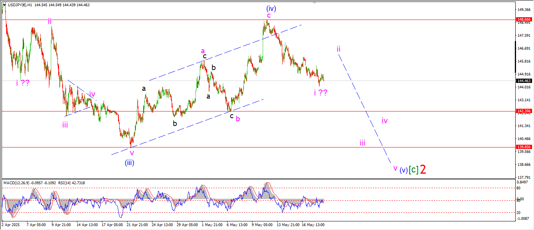Image resolution: width=534 pixels, height=230 pixels.
Task: Click the 16 May 13:00 time label
Action: pyautogui.click(x=312, y=225)
